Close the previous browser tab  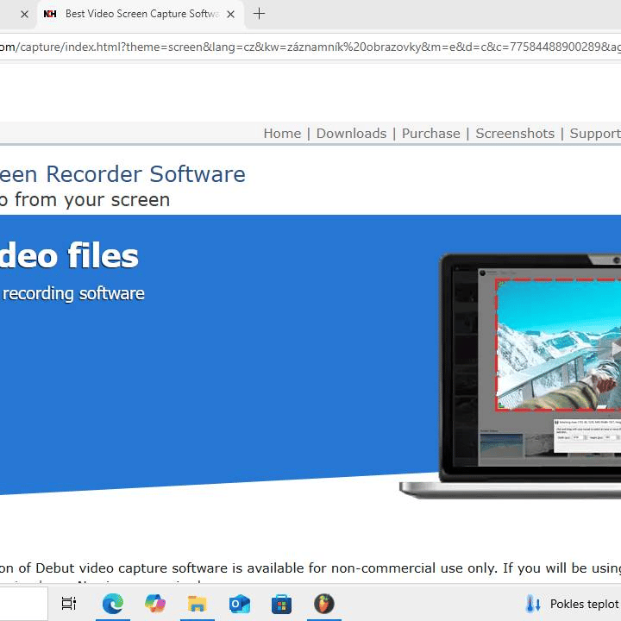click(24, 15)
